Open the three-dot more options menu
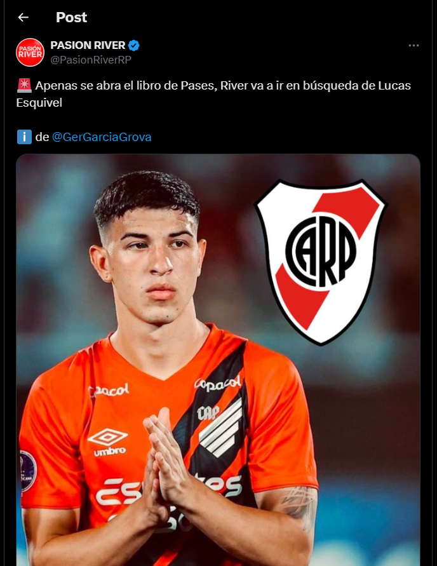Screen dimensions: 437x566 coord(413,46)
